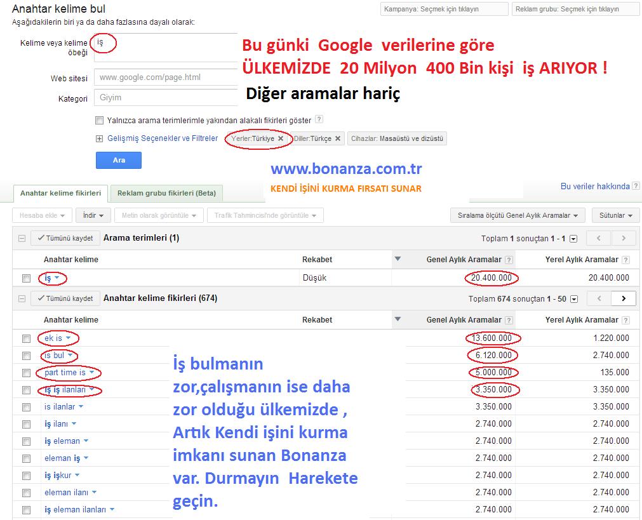Click the 'Düşük' competition value
This screenshot has width=642, height=520.
click(x=314, y=277)
